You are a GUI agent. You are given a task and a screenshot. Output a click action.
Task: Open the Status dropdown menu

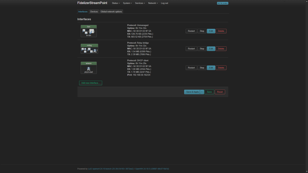point(116,3)
